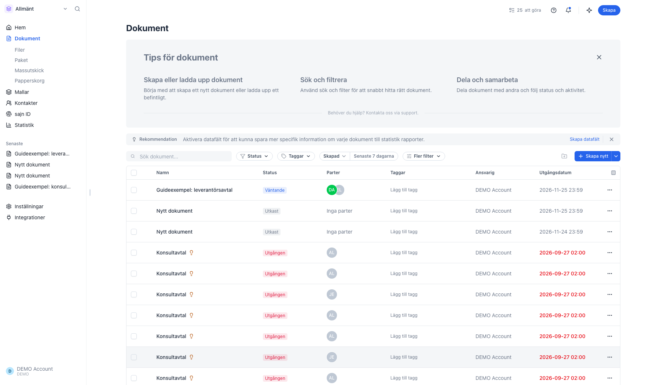Toggle the select-all checkbox in table header
660x385 pixels.
(x=134, y=173)
